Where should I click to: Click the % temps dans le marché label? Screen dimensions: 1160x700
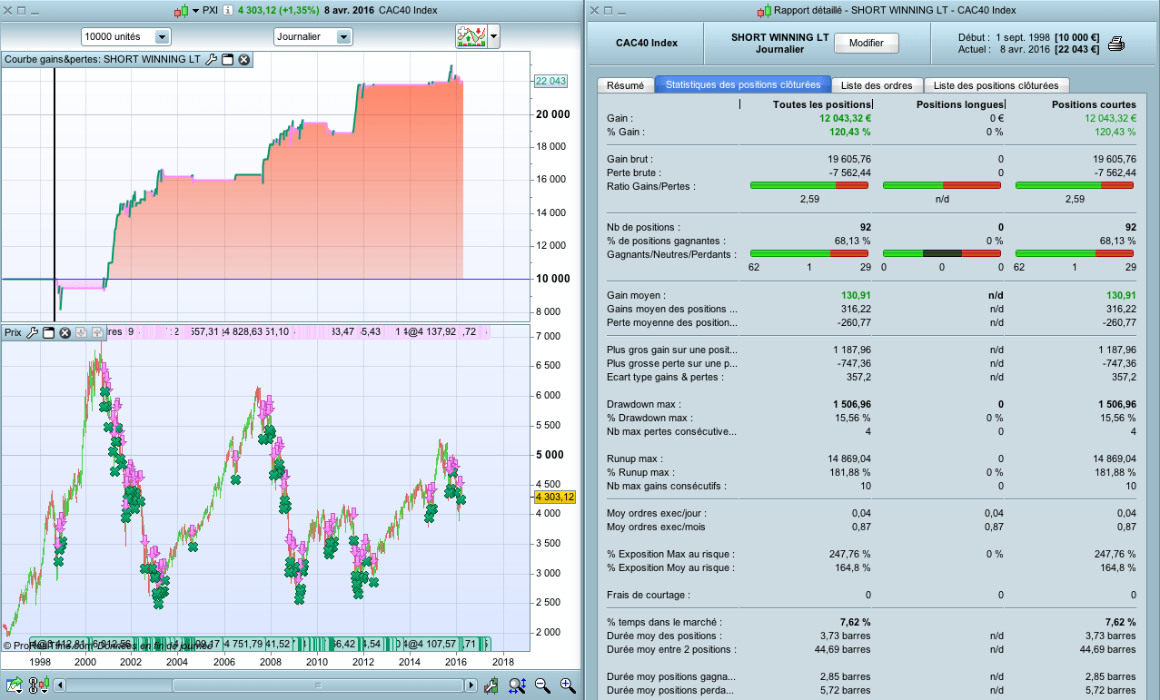pyautogui.click(x=664, y=622)
